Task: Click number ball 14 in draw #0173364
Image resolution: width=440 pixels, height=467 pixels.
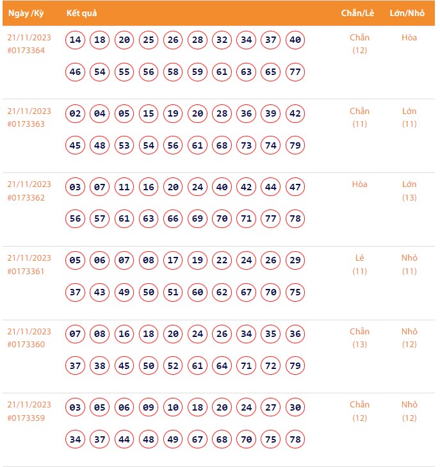Action: 76,40
